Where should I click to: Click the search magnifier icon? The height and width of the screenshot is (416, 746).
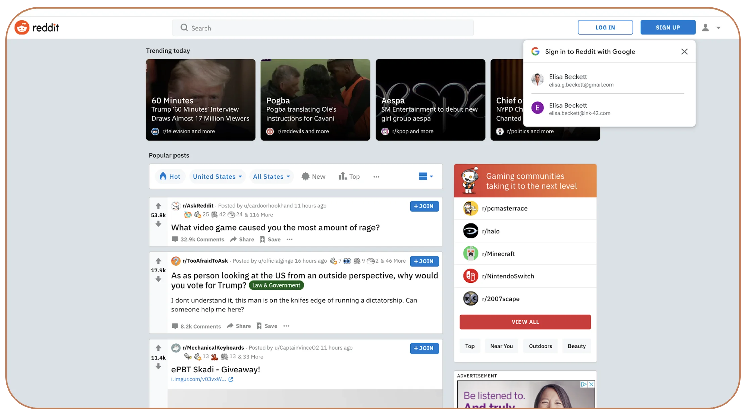pos(184,28)
